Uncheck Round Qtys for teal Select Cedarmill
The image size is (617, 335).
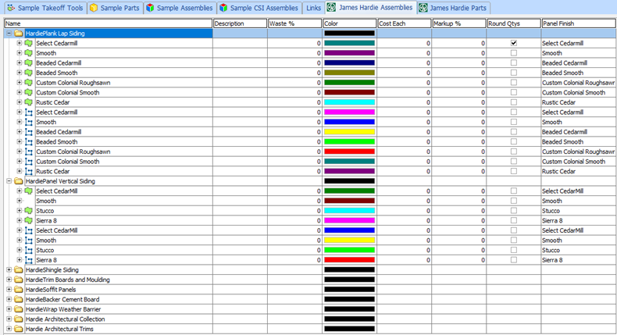coord(513,43)
